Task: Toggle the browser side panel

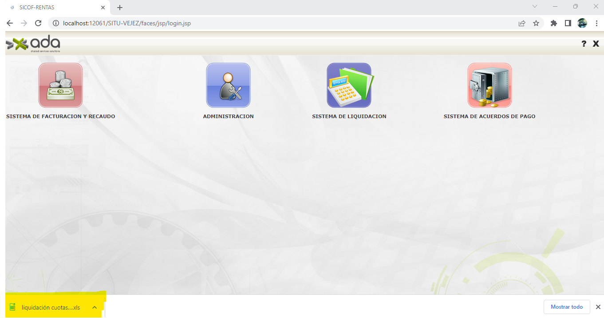Action: [568, 23]
